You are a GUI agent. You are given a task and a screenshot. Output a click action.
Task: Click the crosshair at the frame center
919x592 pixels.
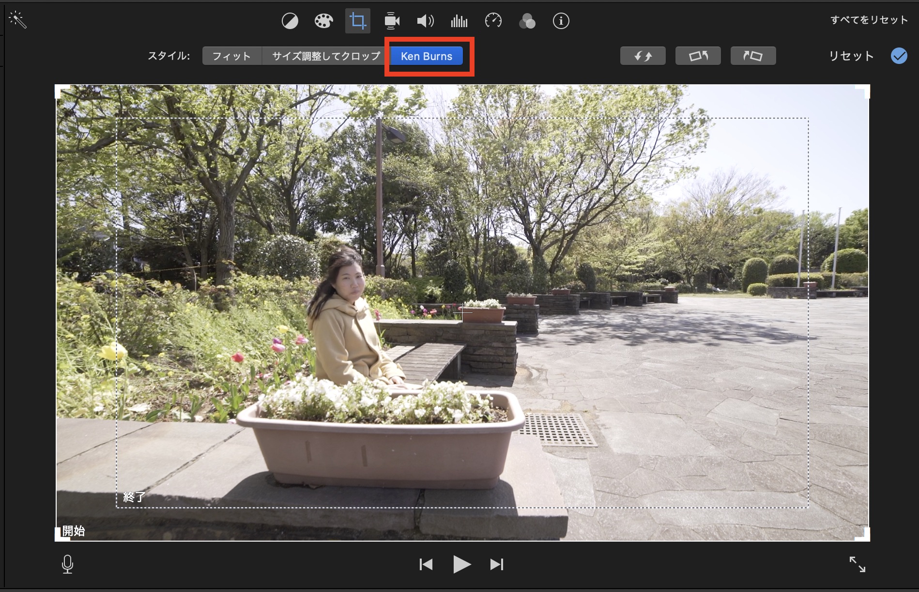point(463,313)
